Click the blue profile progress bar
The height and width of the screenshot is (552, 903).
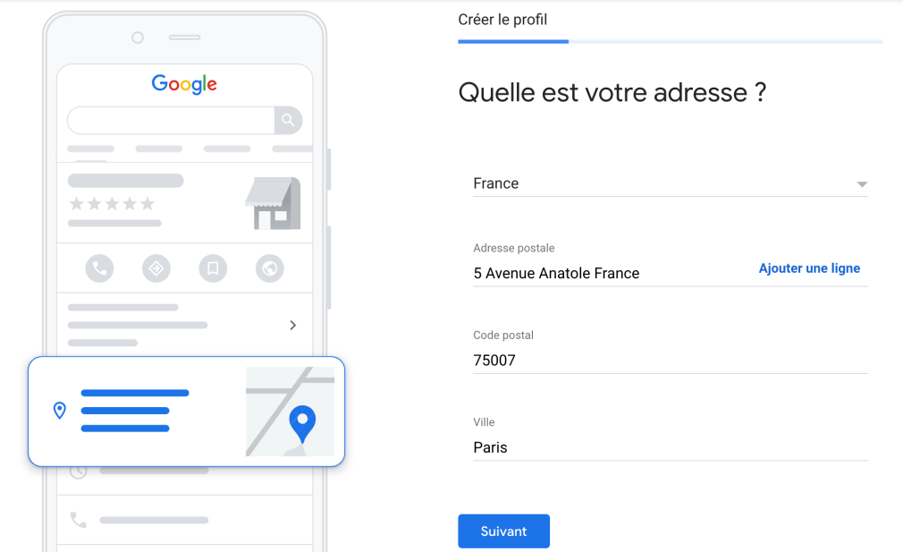click(513, 41)
